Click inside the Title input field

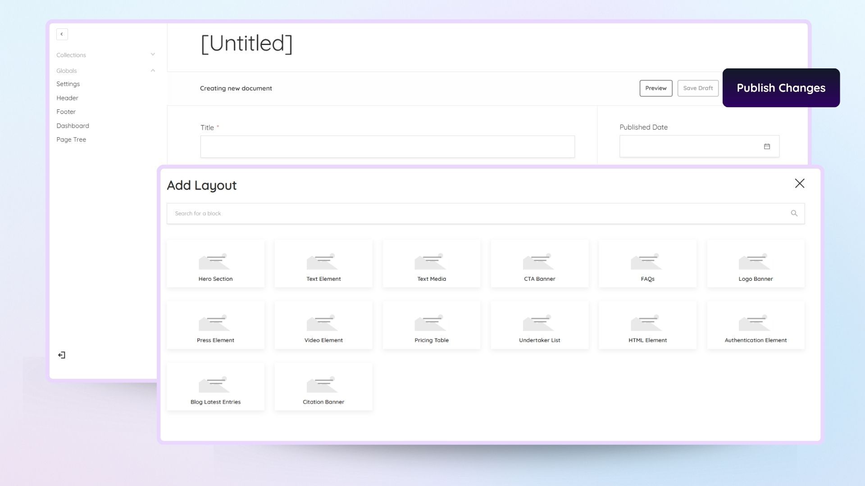(387, 146)
